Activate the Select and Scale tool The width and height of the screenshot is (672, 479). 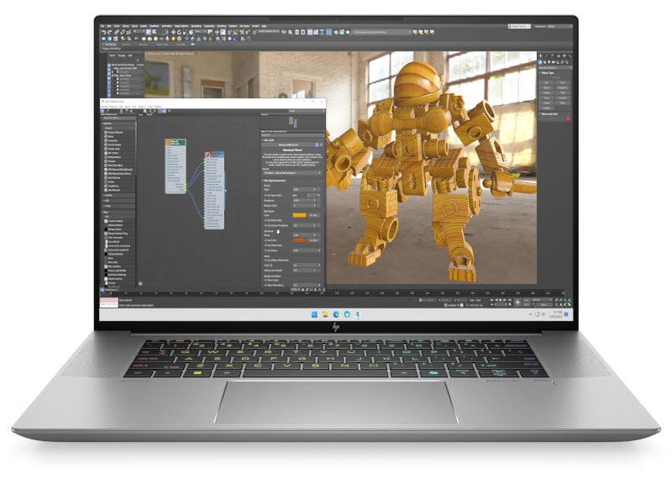pyautogui.click(x=185, y=32)
